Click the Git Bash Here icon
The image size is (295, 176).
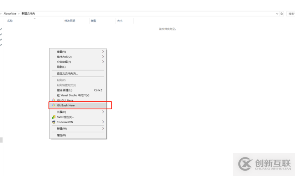coord(54,105)
